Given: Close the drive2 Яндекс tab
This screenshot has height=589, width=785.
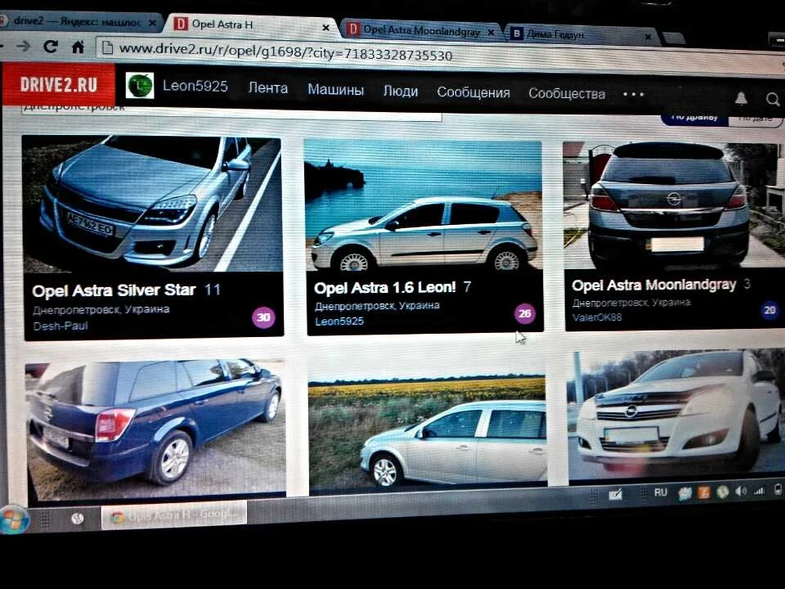Looking at the screenshot, I should tap(153, 23).
